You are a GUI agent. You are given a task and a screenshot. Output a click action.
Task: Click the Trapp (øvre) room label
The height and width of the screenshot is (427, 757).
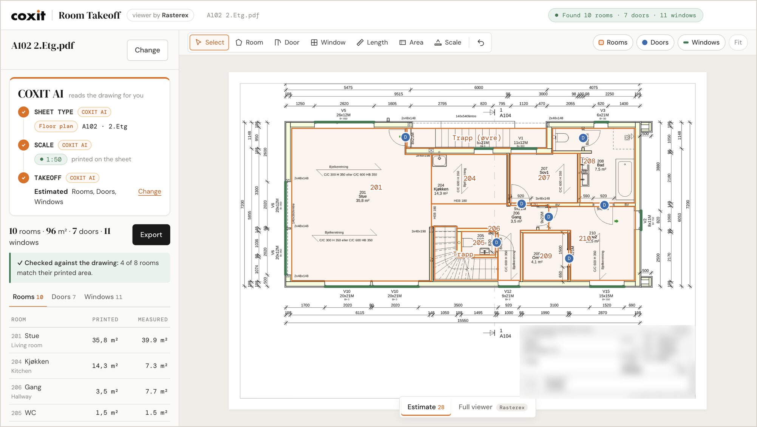[477, 138]
